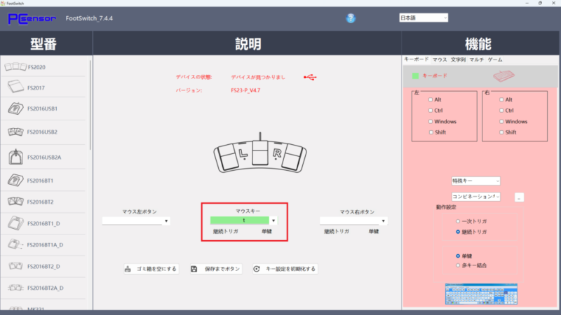This screenshot has height=315, width=561.
Task: Switch to the キーボード tab
Action: [x=416, y=59]
